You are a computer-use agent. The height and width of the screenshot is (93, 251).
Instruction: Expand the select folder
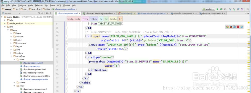click(14, 83)
